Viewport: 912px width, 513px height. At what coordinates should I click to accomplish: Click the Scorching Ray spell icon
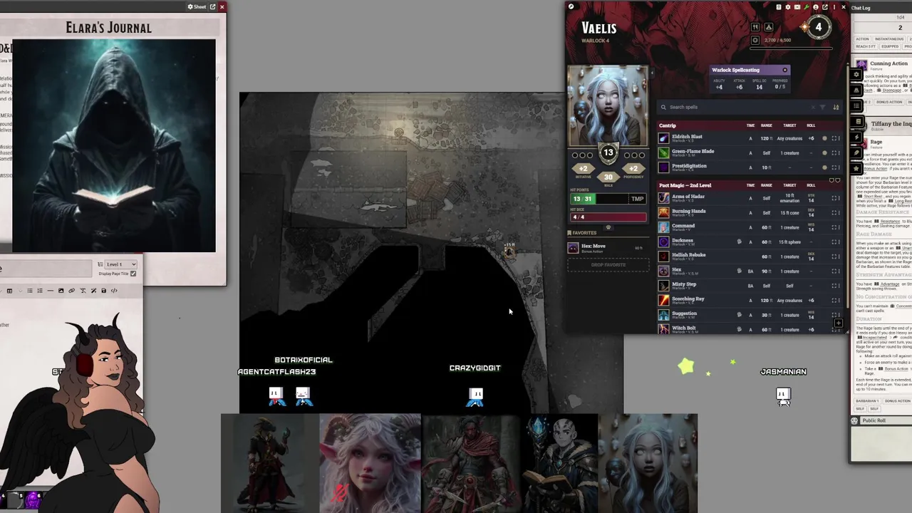pos(664,300)
